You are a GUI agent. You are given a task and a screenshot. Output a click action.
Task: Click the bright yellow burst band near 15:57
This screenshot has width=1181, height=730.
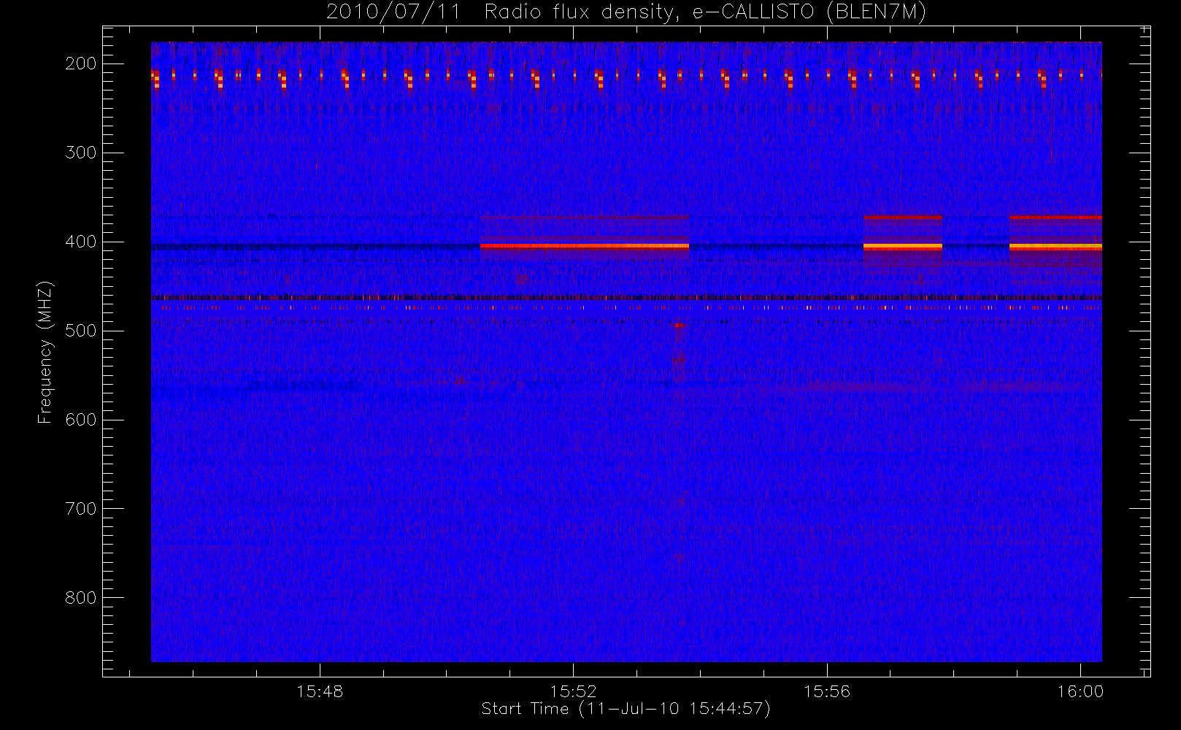[903, 247]
